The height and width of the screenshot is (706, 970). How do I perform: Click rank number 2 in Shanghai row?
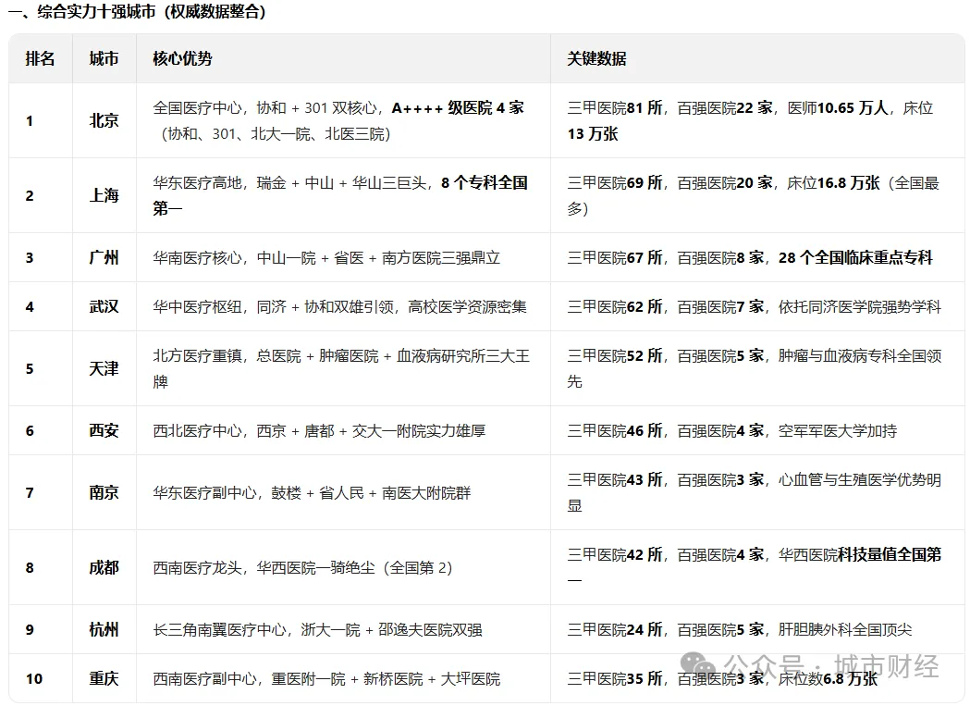29,195
